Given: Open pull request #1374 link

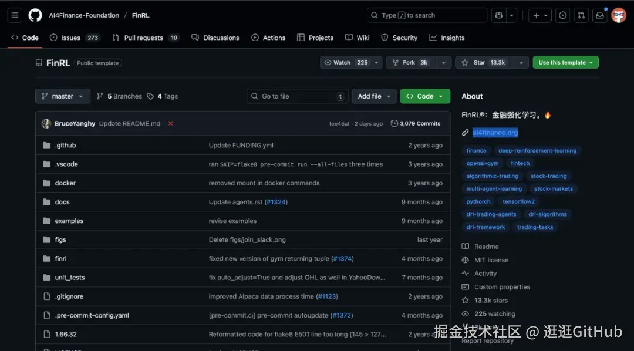Looking at the screenshot, I should coord(342,259).
